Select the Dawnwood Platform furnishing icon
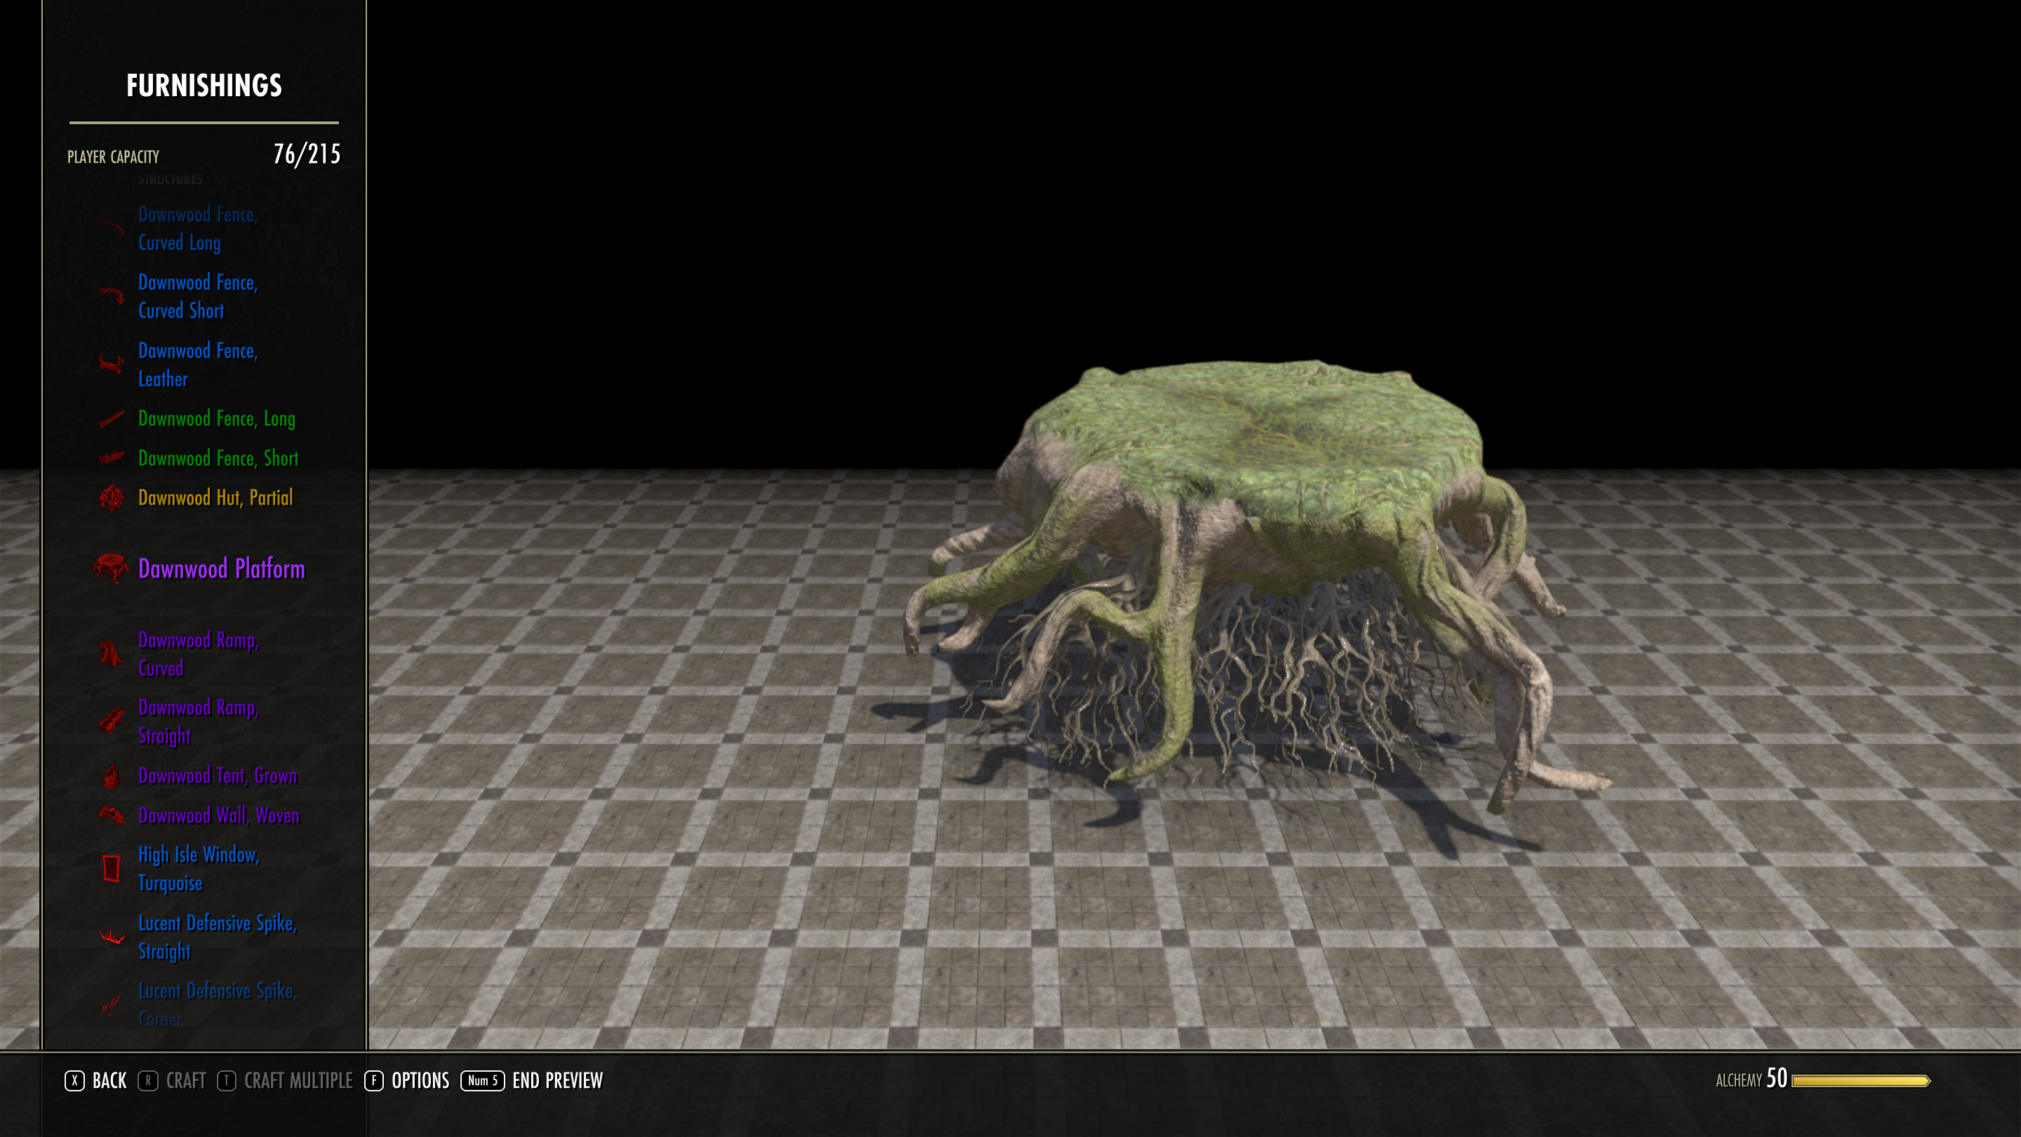 click(111, 568)
